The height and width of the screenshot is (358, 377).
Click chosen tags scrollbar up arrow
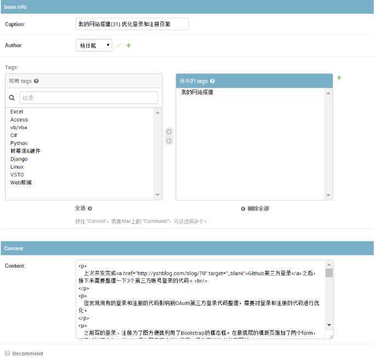click(328, 94)
